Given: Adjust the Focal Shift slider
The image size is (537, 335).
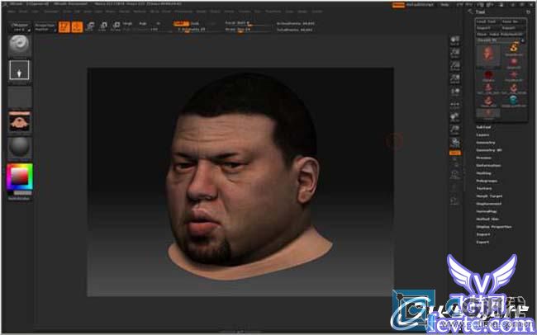Looking at the screenshot, I should pyautogui.click(x=247, y=23).
